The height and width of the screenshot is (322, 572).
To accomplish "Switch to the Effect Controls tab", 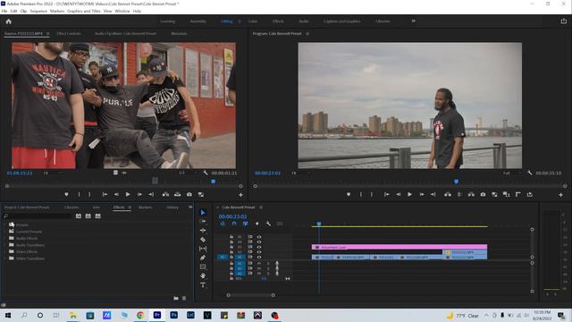I will pos(69,33).
